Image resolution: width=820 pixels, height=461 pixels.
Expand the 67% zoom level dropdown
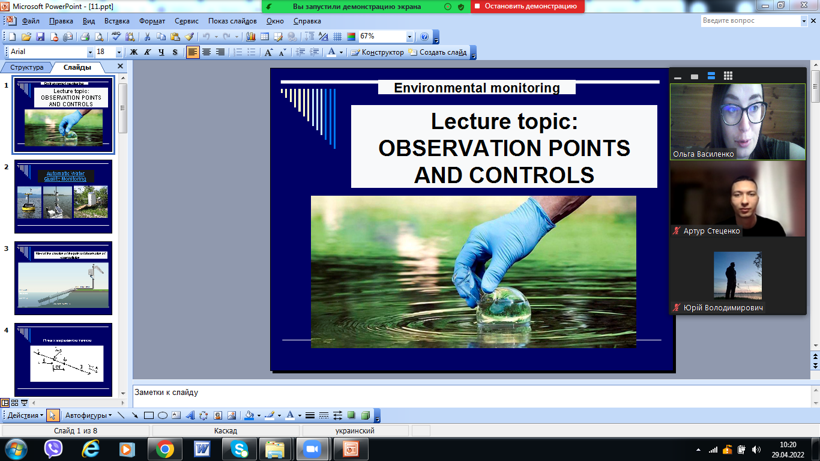(409, 37)
